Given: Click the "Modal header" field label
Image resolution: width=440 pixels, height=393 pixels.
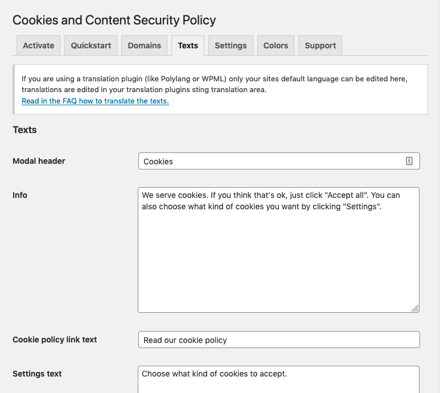Looking at the screenshot, I should 39,161.
